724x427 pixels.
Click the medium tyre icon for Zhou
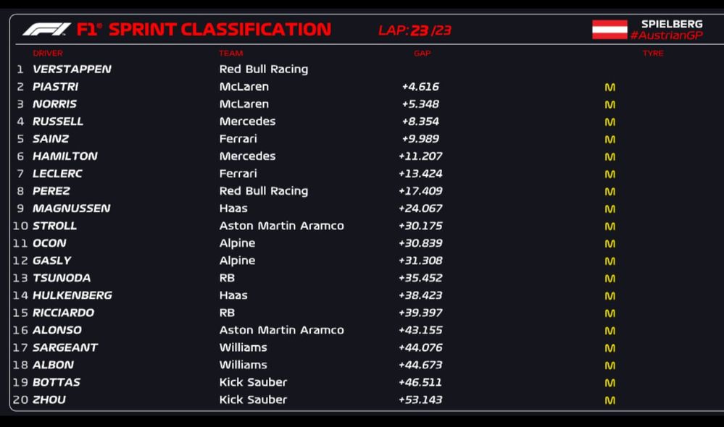point(609,400)
